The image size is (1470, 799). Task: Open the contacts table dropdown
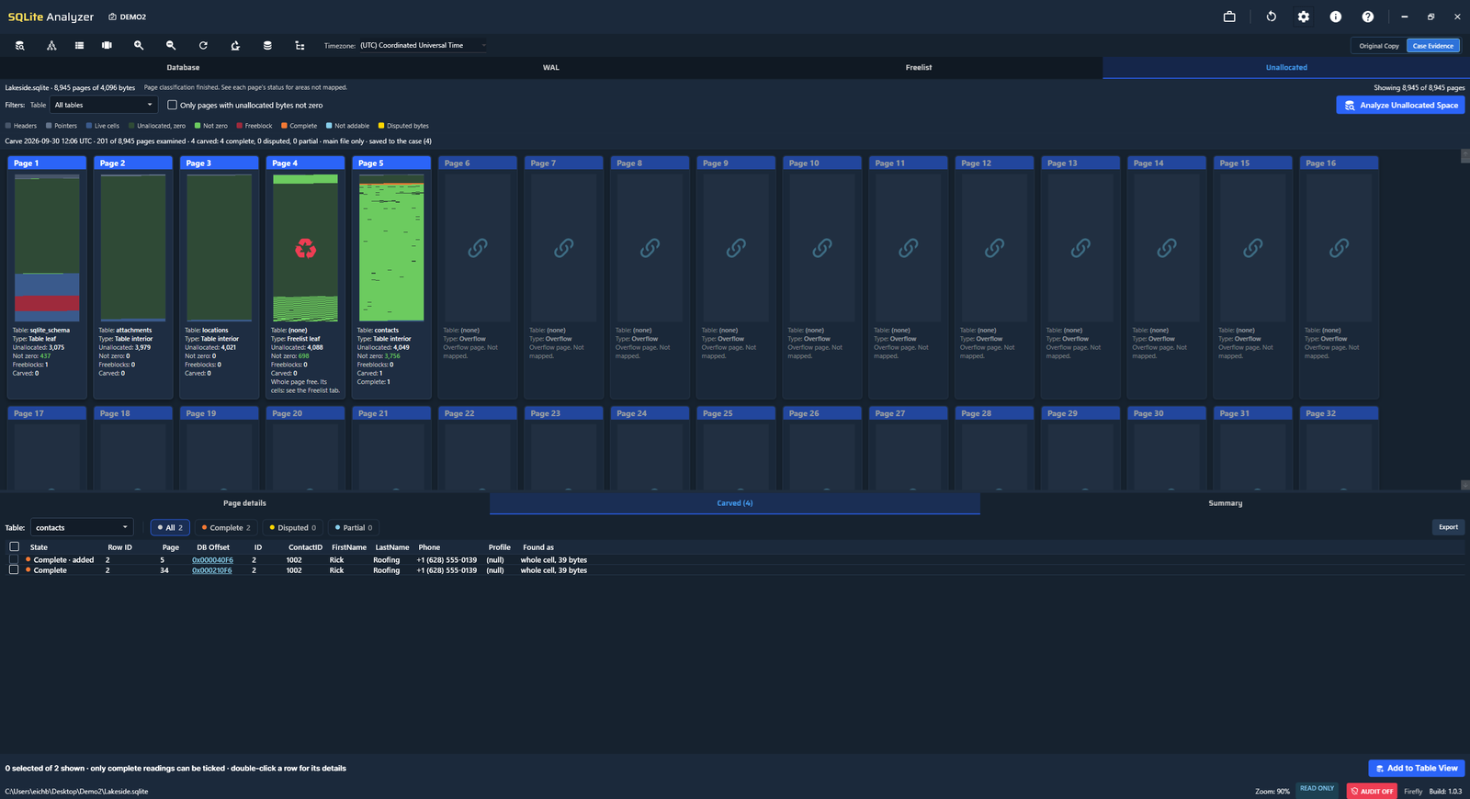(x=82, y=527)
